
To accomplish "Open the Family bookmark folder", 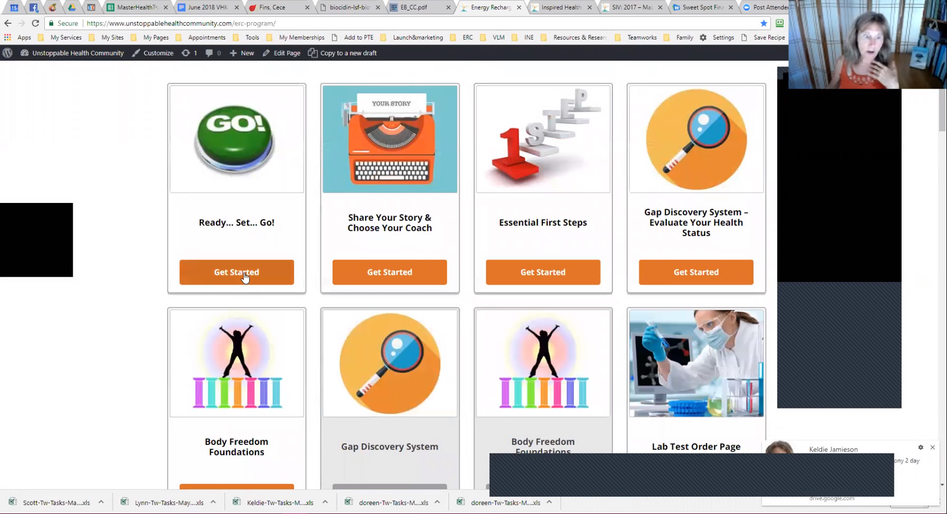I will pos(678,37).
